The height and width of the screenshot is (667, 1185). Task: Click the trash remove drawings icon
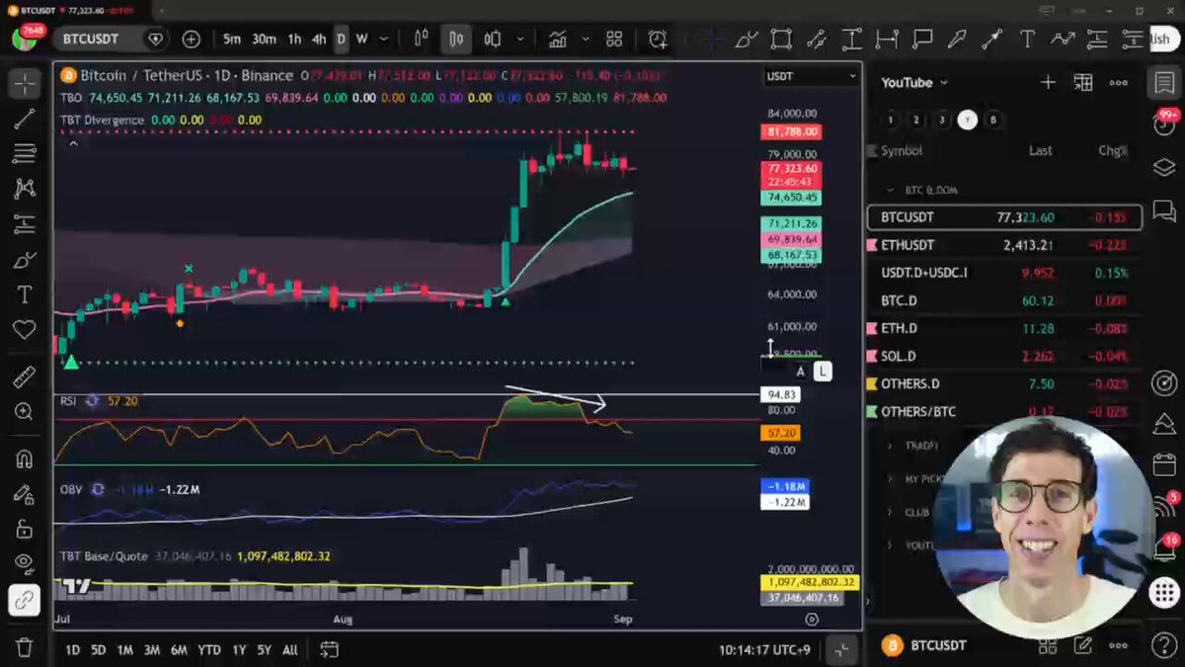[x=25, y=647]
